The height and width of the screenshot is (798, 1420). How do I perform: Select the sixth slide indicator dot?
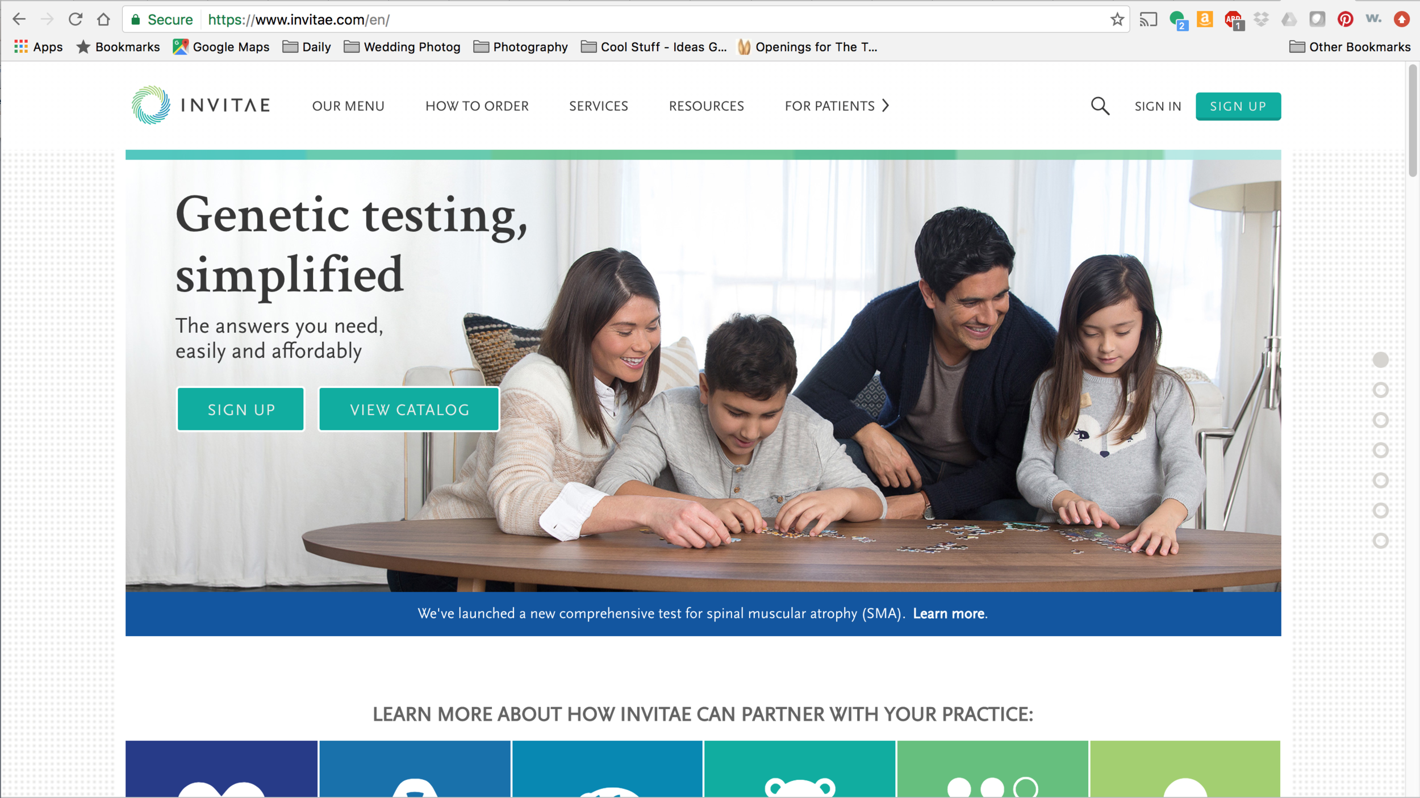point(1380,510)
